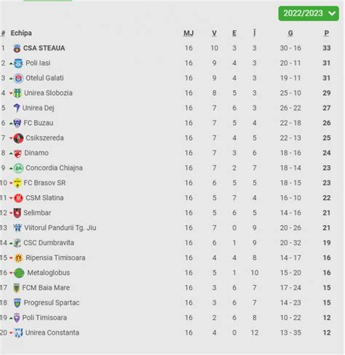Sort by the P points column header
This screenshot has height=355, width=345.
(327, 33)
